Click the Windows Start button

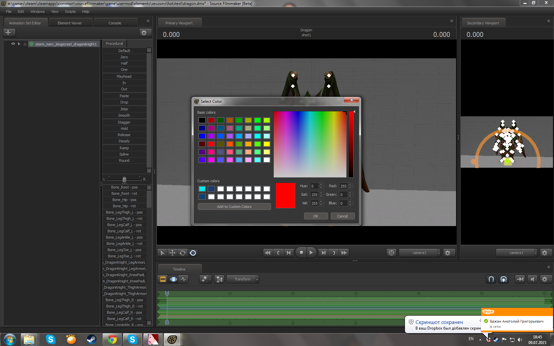tap(10, 339)
